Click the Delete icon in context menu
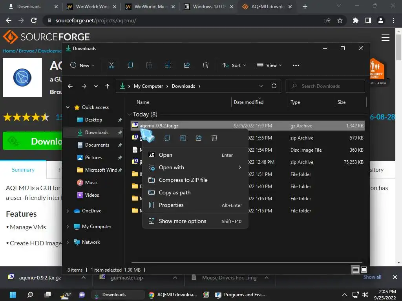Image resolution: width=402 pixels, height=301 pixels. (214, 138)
